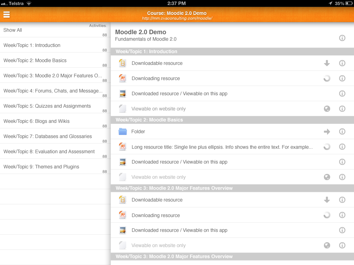Select Week/Topic 8: Evaluation and Assessment
Image resolution: width=354 pixels, height=265 pixels.
55,151
